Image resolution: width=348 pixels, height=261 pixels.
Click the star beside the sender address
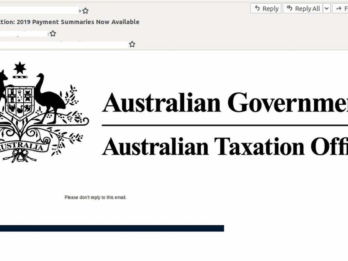tap(85, 11)
